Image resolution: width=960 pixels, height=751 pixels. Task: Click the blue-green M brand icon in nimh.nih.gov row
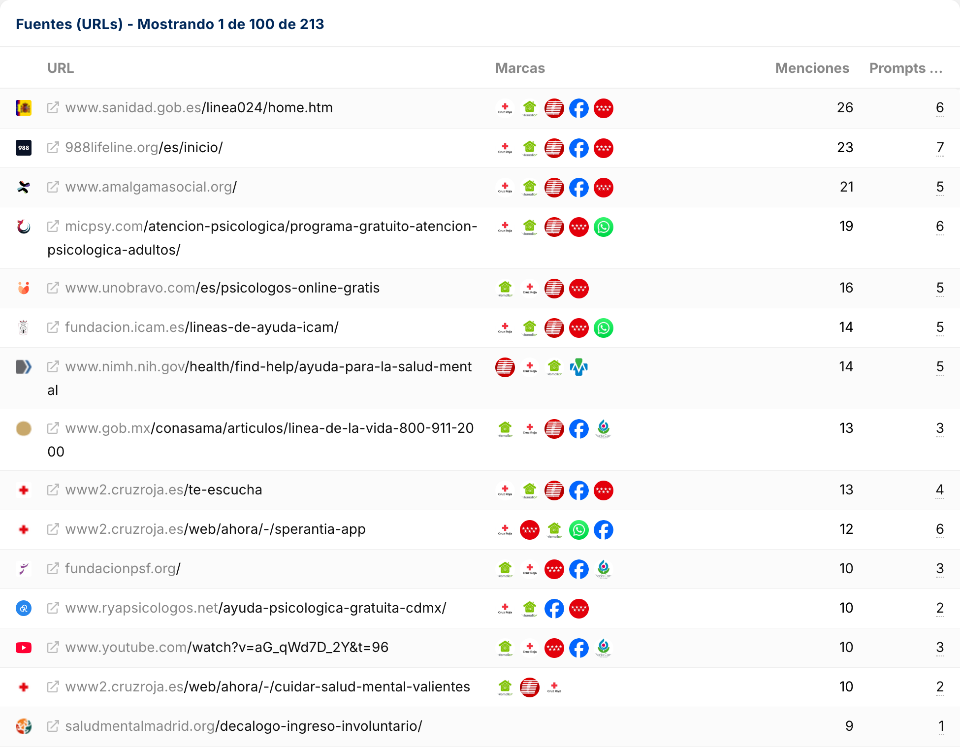click(579, 367)
